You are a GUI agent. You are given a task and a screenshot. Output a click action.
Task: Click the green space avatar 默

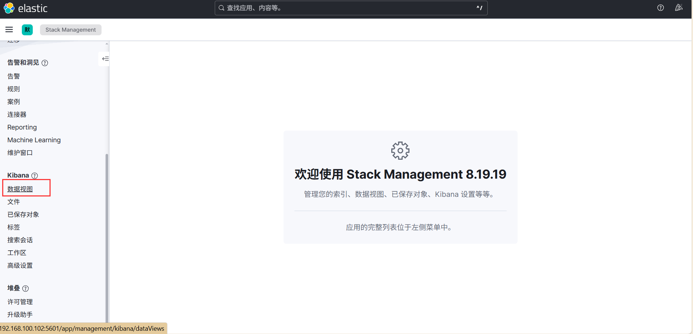point(27,30)
